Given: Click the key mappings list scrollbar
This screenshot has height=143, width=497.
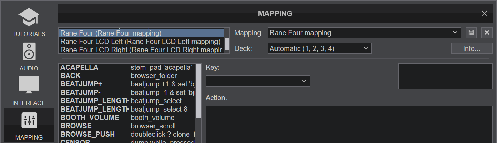Looking at the screenshot, I should [x=198, y=91].
